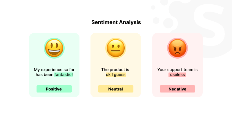This screenshot has width=232, height=116.
Task: Click the angry red emoji
Action: pyautogui.click(x=177, y=48)
